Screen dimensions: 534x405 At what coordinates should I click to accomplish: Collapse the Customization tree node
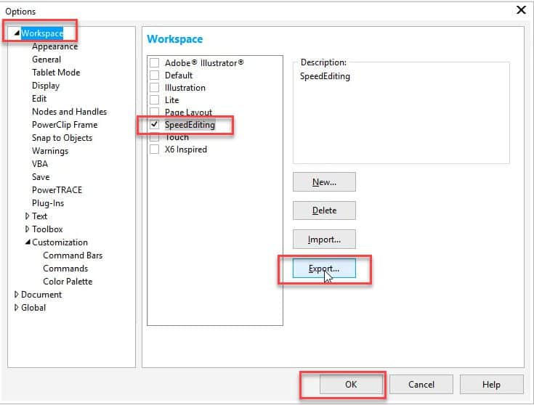pyautogui.click(x=28, y=242)
